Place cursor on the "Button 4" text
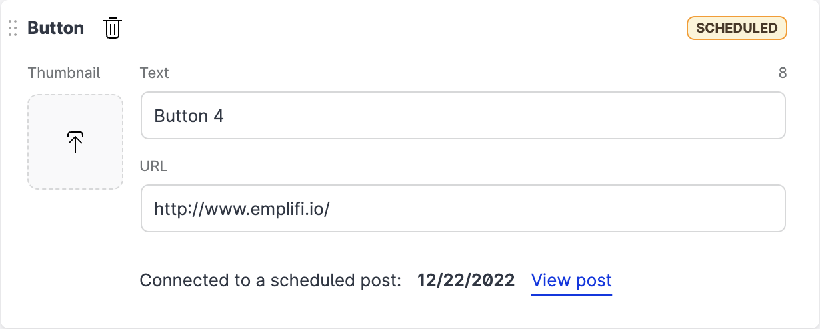 [189, 116]
